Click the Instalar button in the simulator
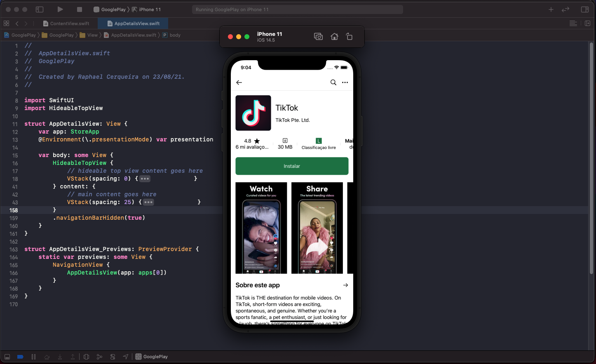Screen dimensions: 596x364 [x=292, y=166]
